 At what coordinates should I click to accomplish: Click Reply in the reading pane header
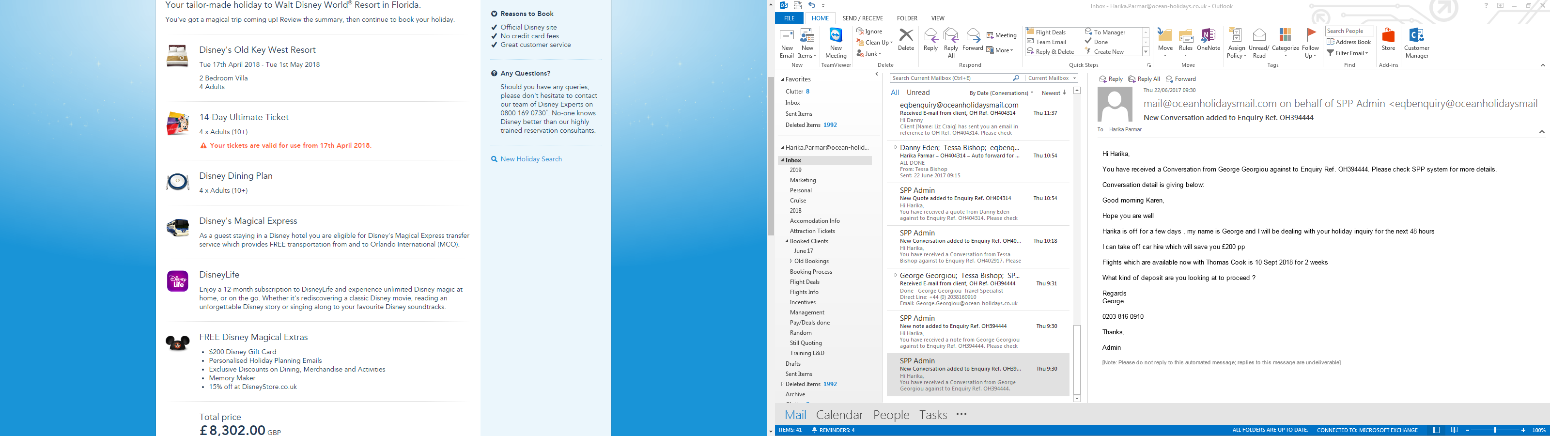click(1111, 79)
